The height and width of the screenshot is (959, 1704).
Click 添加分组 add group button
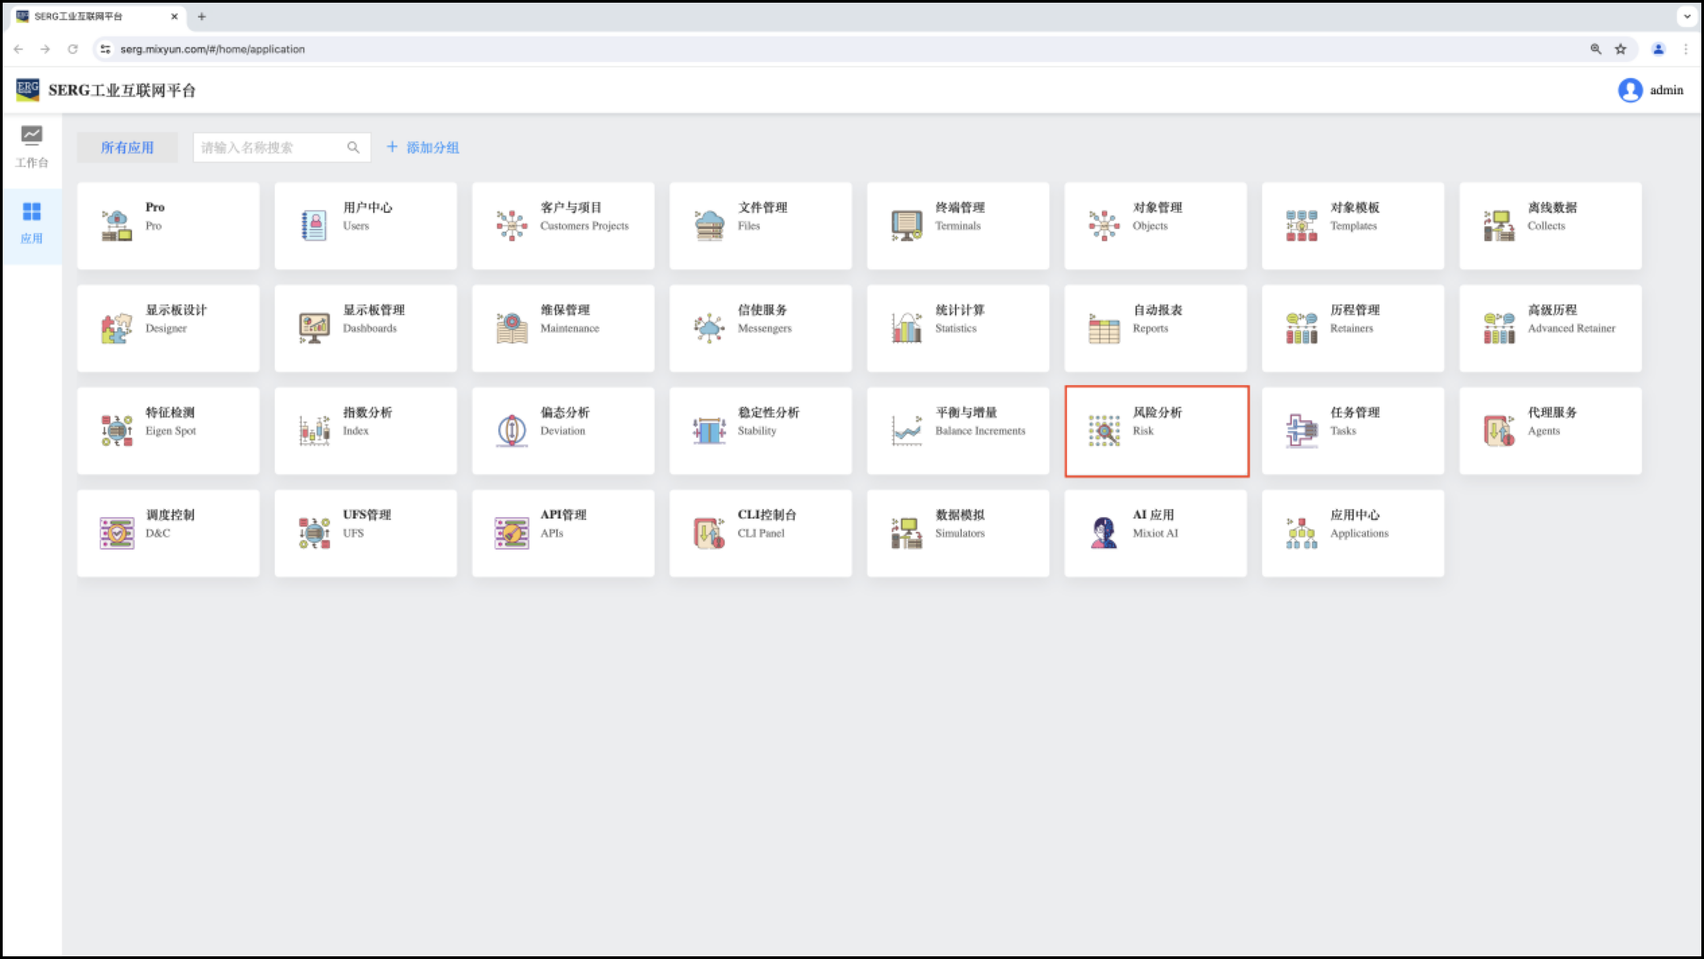pyautogui.click(x=423, y=147)
